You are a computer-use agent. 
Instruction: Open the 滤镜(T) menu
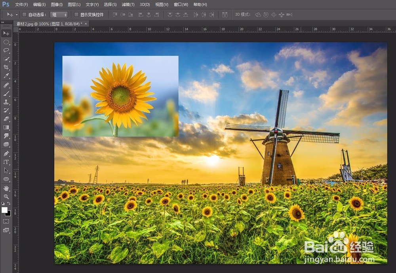point(128,4)
